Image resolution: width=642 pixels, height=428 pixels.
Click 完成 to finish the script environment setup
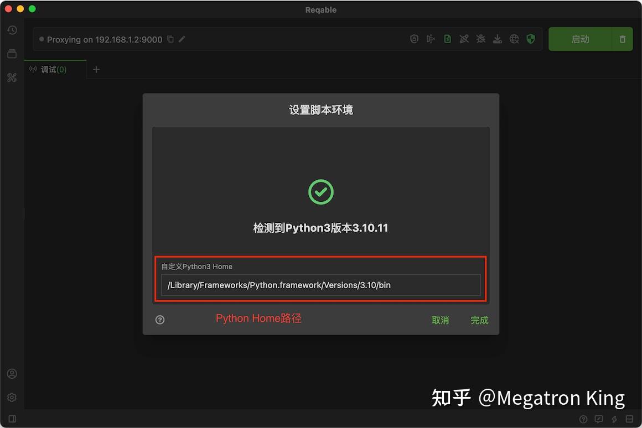(x=479, y=320)
